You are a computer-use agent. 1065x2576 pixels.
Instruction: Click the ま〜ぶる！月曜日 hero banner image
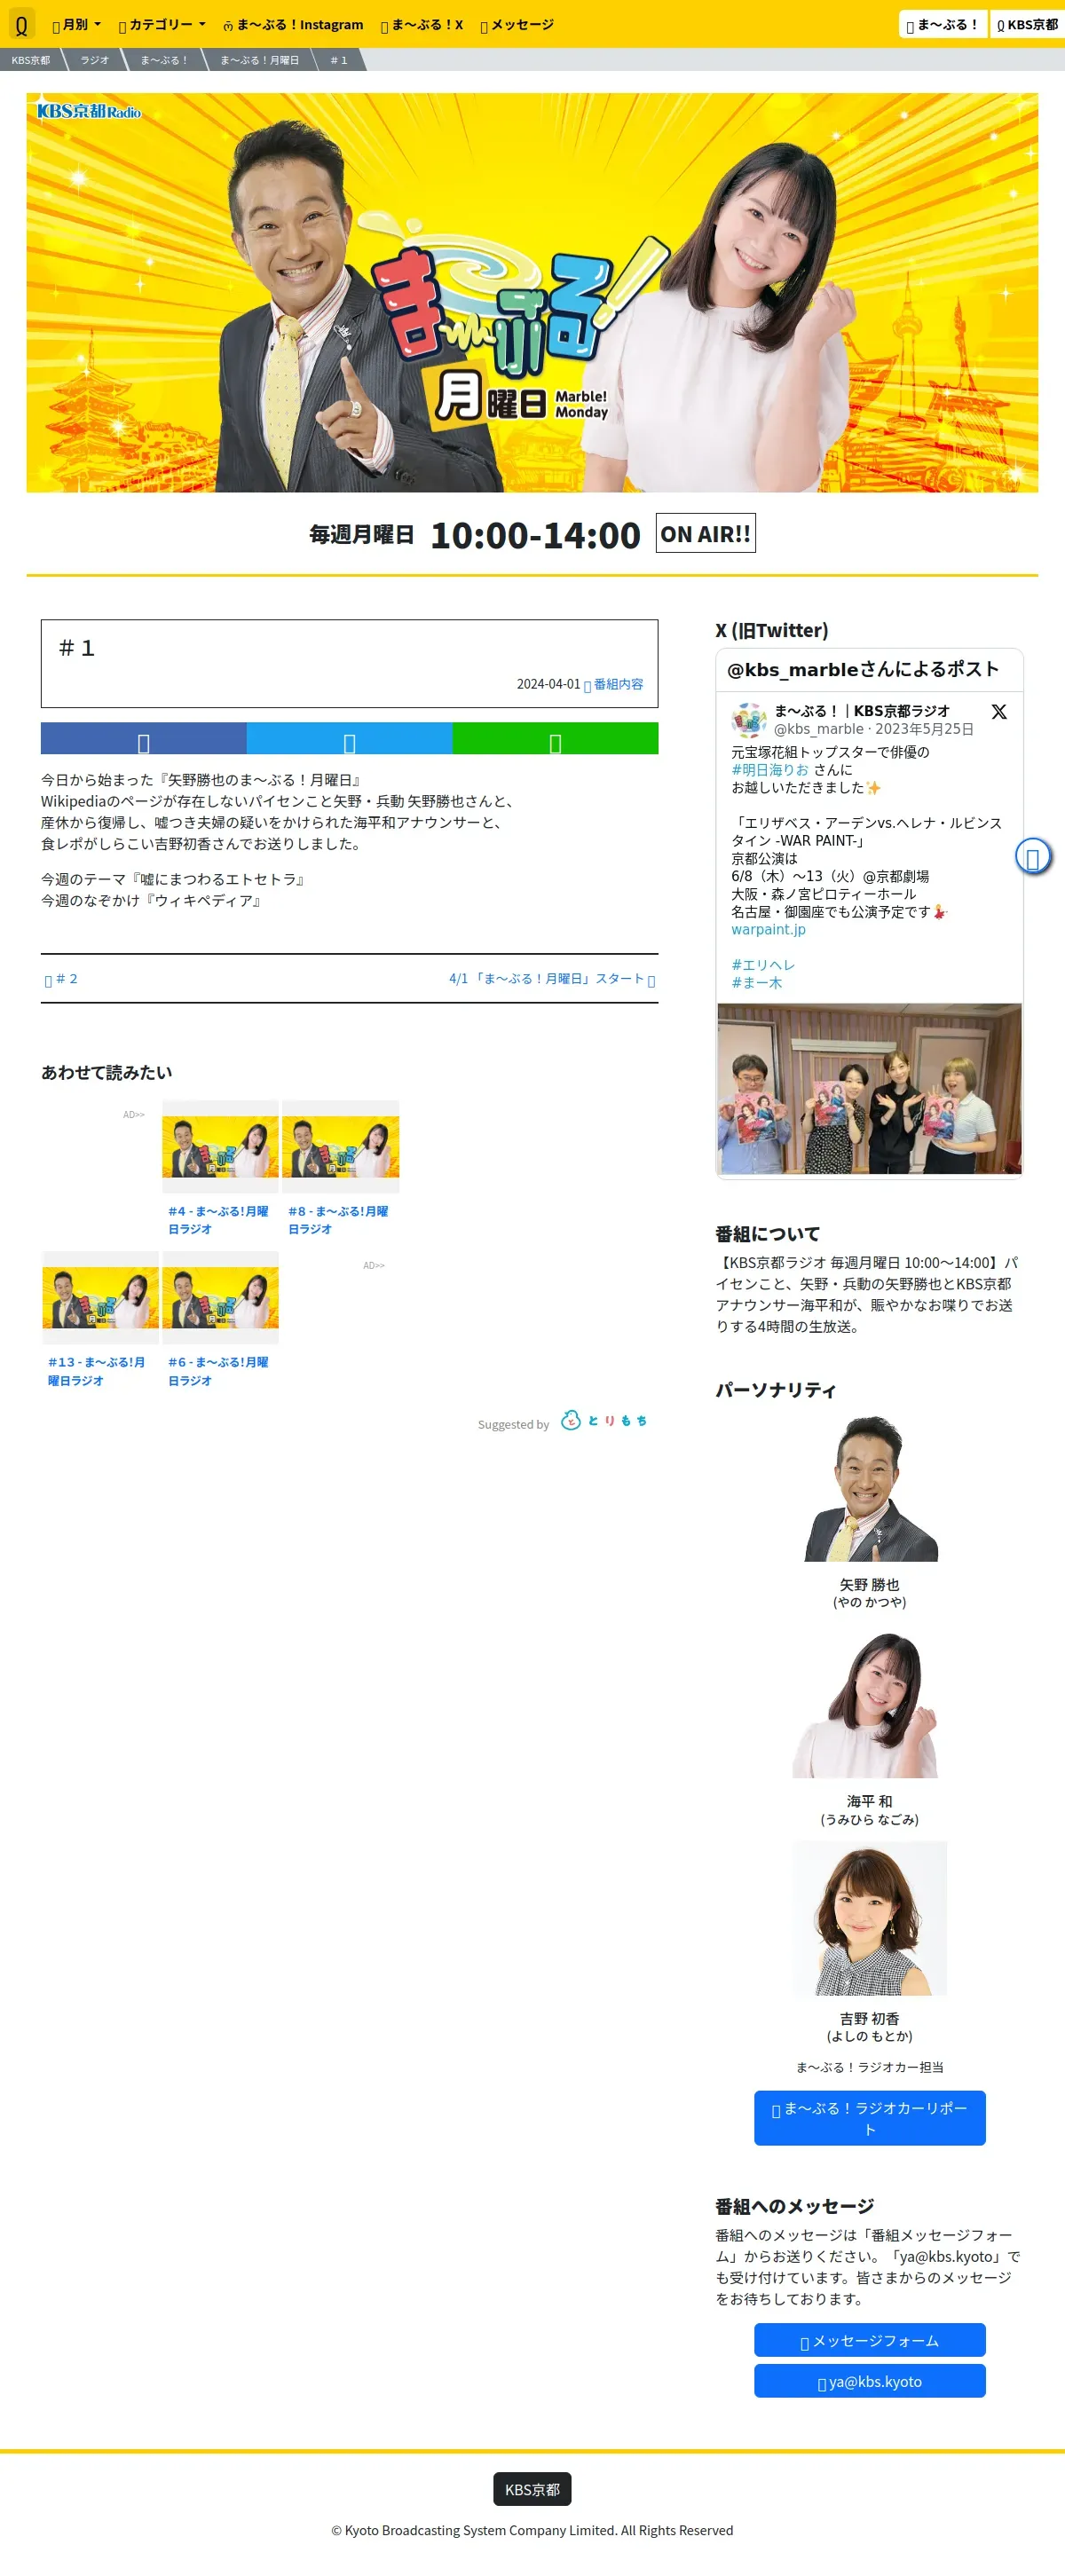click(x=532, y=292)
